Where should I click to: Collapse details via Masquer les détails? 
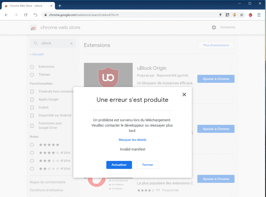[x=132, y=140]
